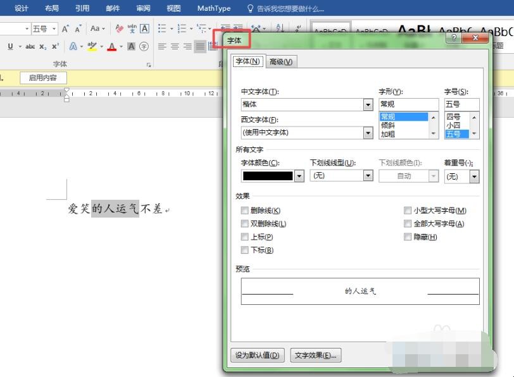
Task: Select 加粗 in the 字形 list
Action: (x=388, y=134)
